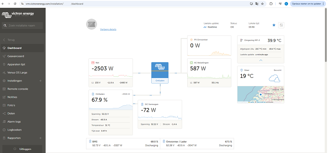Screen dimensions: 328x153
Task: Click the Zoek installatie naam search field
Action: coord(24,26)
